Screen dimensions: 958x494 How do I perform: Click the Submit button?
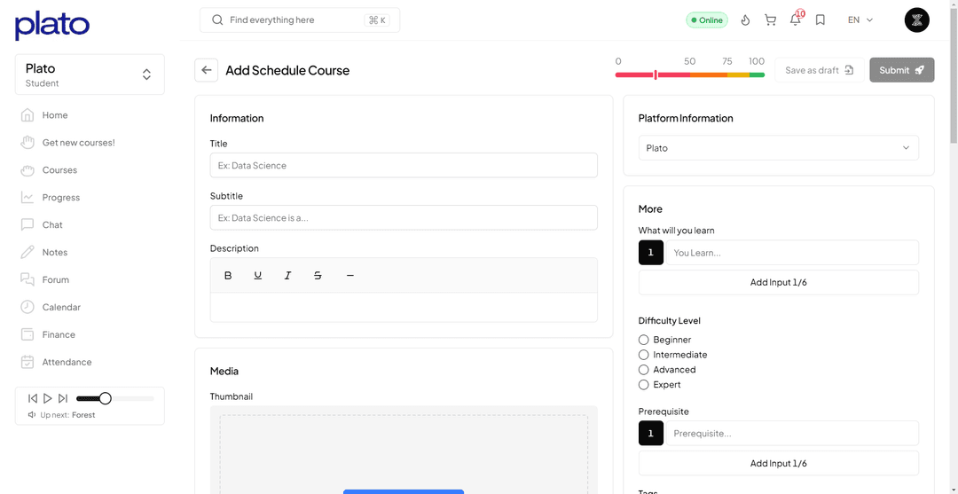(x=901, y=70)
